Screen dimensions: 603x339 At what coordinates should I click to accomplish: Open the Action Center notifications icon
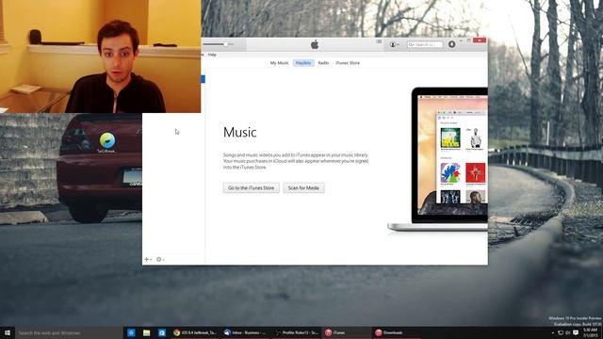pos(576,332)
